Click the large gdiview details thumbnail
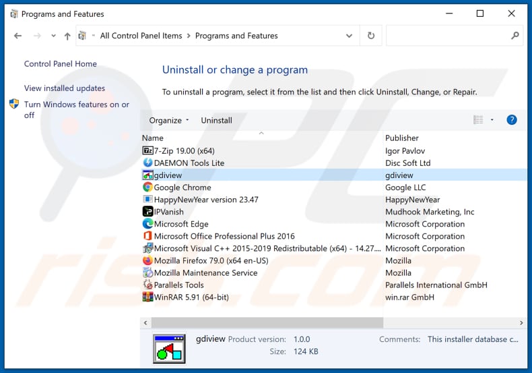532x373 pixels. [169, 349]
